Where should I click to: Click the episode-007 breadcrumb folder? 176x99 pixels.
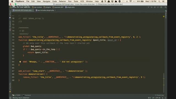(x=58, y=7)
